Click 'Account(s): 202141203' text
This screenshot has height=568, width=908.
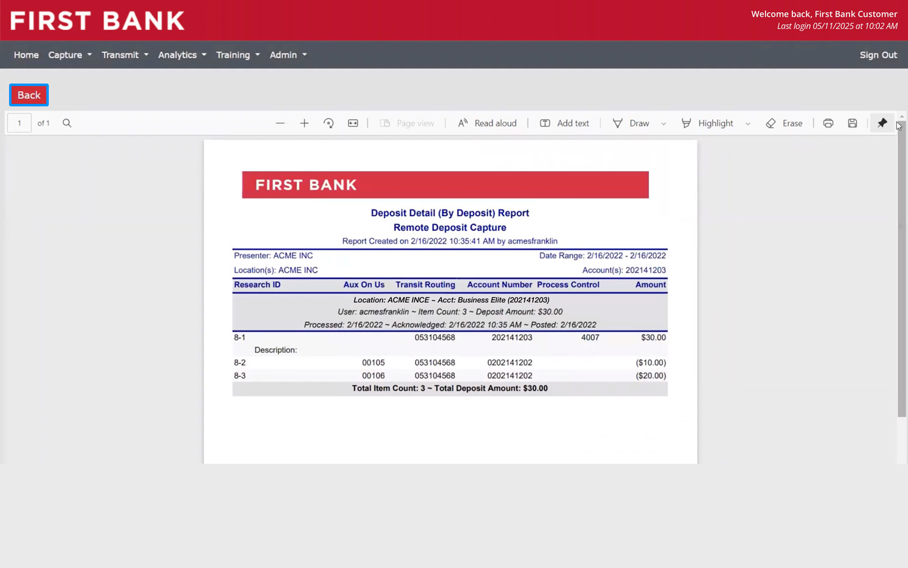point(624,270)
